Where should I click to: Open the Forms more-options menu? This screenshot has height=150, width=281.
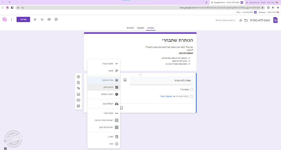coord(11,19)
